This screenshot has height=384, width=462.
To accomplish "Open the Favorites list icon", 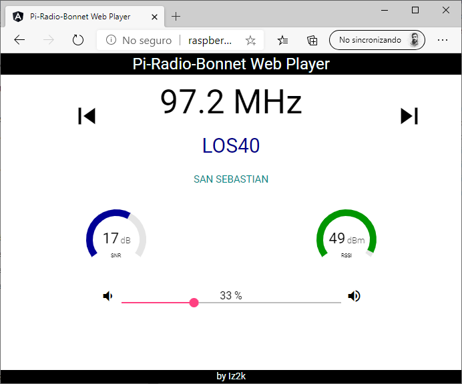I will coord(282,40).
